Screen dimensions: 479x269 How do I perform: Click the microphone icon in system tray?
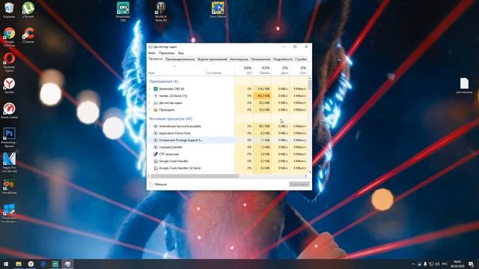point(425,264)
